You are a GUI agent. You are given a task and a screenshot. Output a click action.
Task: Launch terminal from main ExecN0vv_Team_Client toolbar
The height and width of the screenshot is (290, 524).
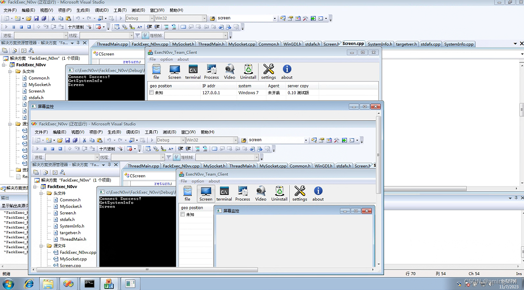point(193,72)
